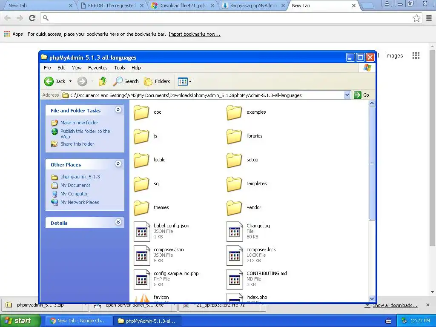Open the File menu
Viewport: 436px width, 327px height.
(x=47, y=68)
